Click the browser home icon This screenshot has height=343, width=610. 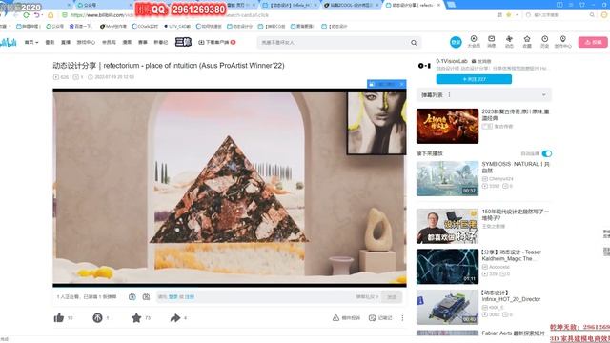[51, 15]
